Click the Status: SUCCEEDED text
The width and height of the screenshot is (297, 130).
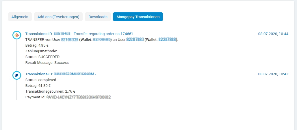coord(42,57)
